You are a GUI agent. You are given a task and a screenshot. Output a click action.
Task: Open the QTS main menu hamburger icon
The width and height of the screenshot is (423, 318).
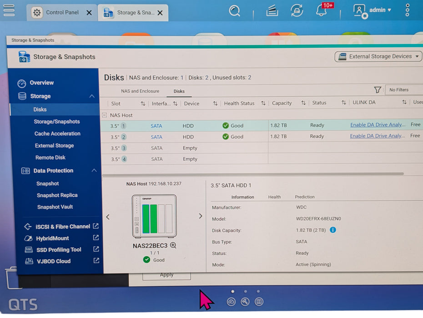(x=9, y=10)
